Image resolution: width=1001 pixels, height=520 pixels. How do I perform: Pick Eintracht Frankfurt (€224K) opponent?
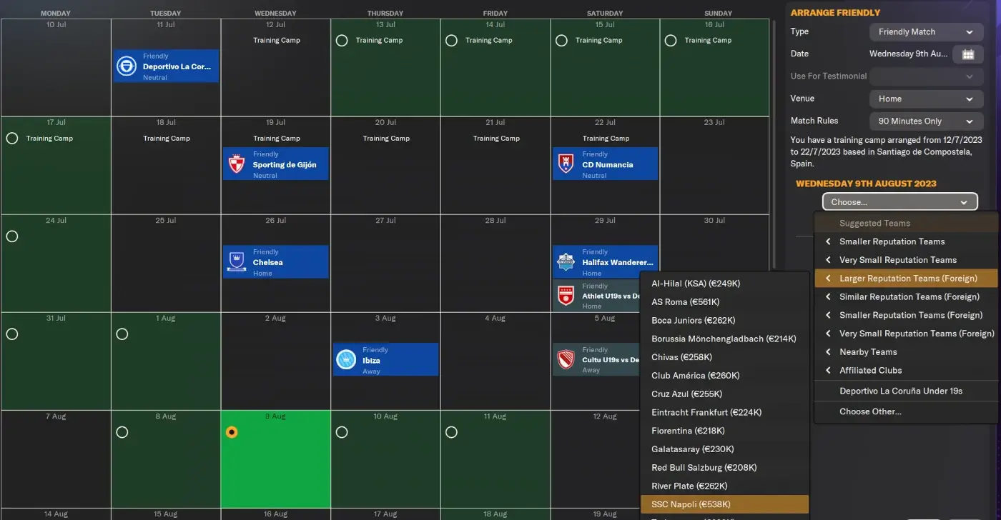click(x=725, y=412)
